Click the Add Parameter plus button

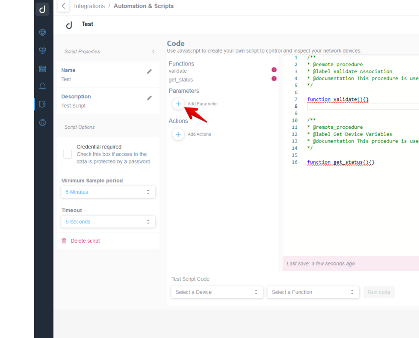pyautogui.click(x=178, y=104)
